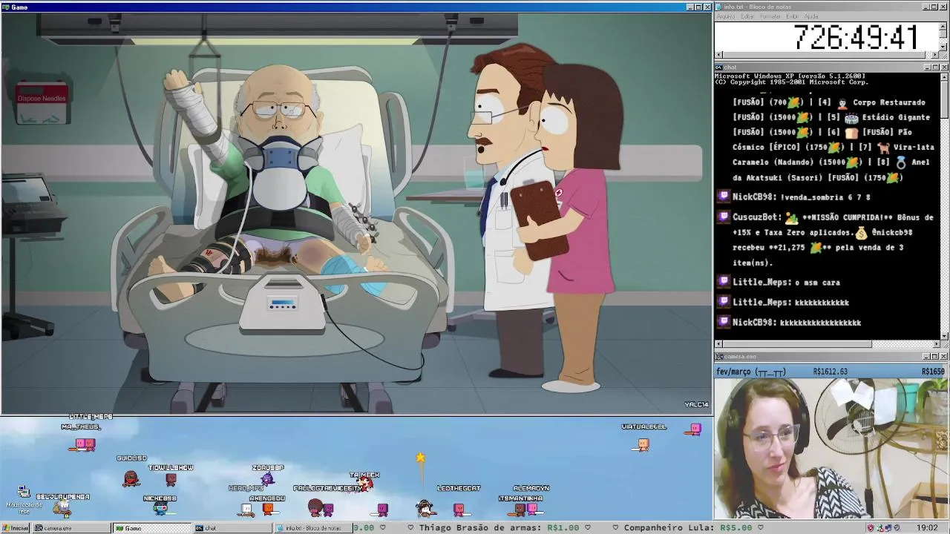Click scroll-right arrow on chat horizontal scrollbar
Image resolution: width=950 pixels, height=534 pixels.
pos(935,344)
